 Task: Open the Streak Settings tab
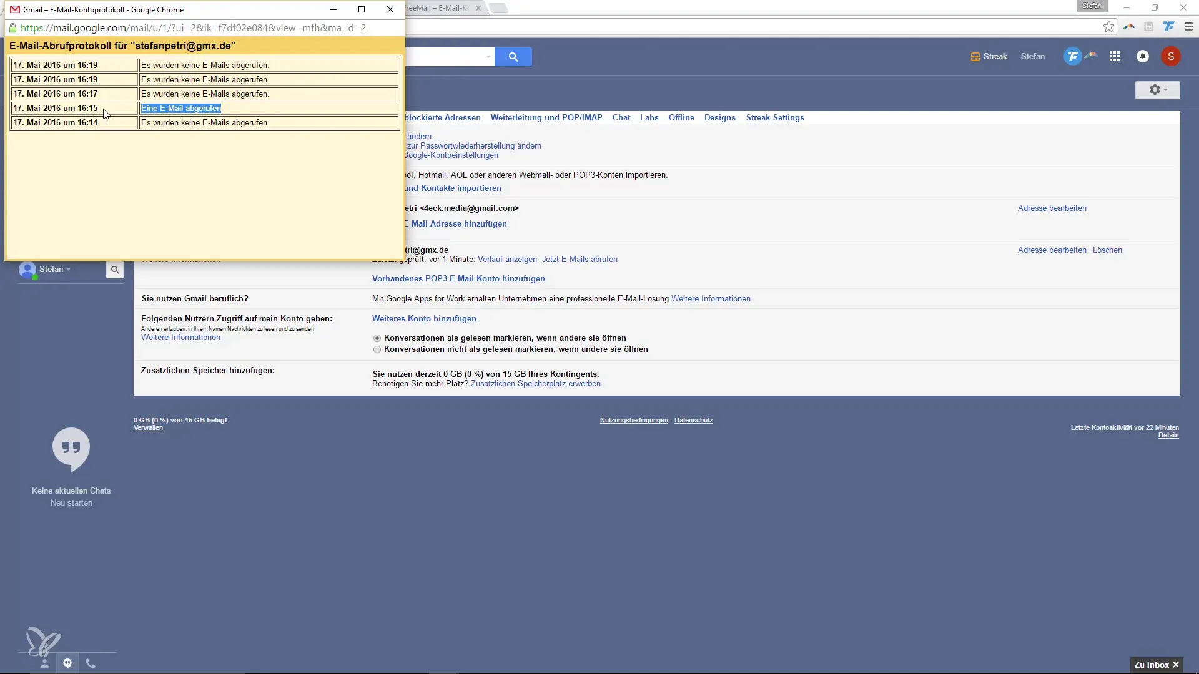coord(775,117)
